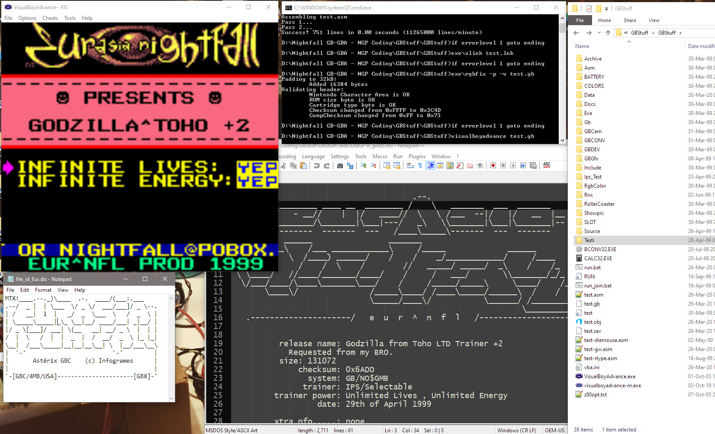Open the Macro menu in Notepad++
The height and width of the screenshot is (434, 715).
[380, 156]
